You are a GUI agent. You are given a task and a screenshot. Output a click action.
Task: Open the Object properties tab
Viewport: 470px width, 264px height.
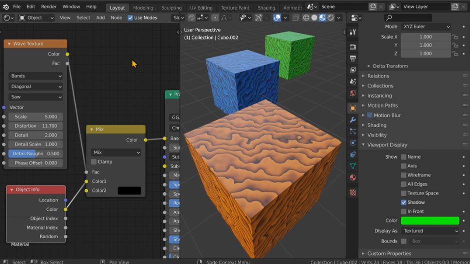click(353, 108)
